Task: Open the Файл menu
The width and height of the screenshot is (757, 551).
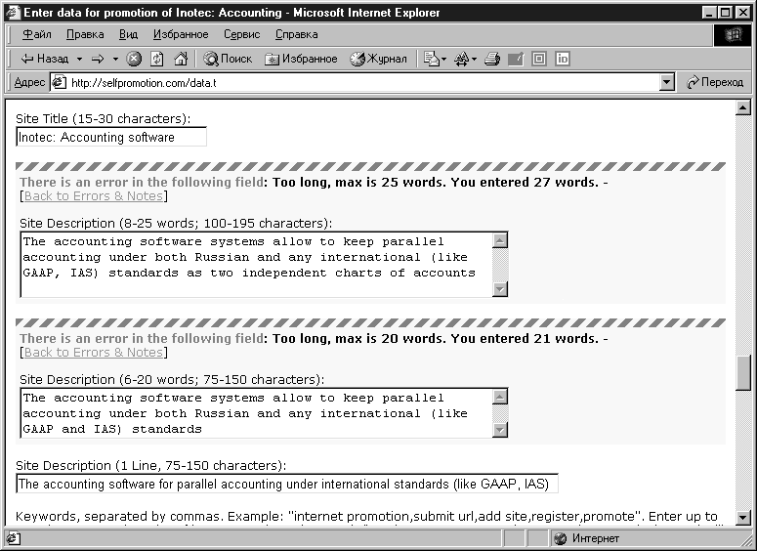Action: point(37,34)
